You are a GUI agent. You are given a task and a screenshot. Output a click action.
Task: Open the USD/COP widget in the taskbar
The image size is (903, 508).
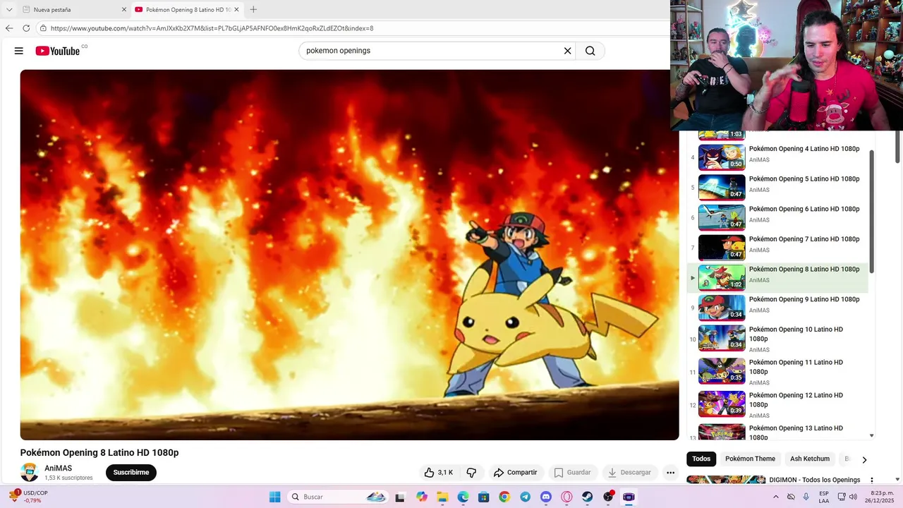pyautogui.click(x=29, y=497)
